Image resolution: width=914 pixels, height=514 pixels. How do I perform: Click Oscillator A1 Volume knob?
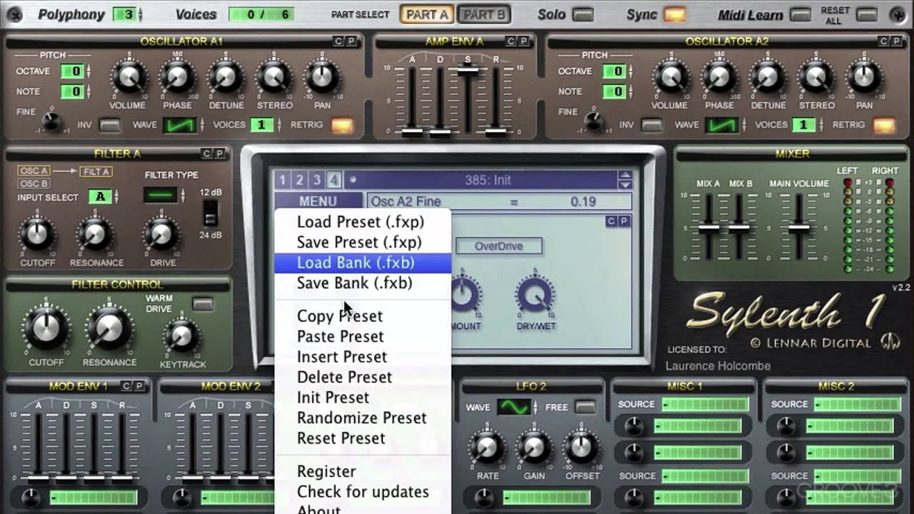click(x=129, y=77)
